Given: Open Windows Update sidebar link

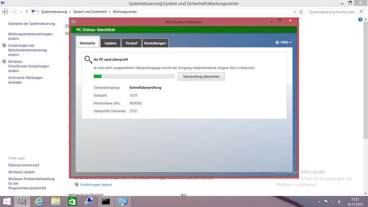Looking at the screenshot, I should (21, 172).
